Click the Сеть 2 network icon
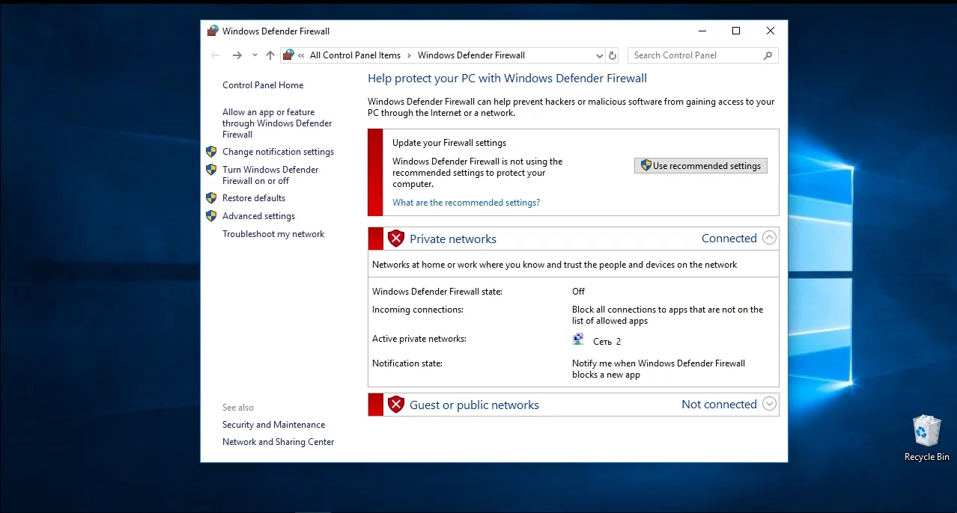Screen dimensions: 957x513 coord(578,340)
